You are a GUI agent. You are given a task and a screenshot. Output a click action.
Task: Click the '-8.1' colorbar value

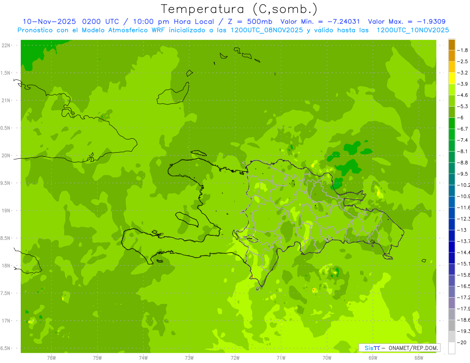point(463,151)
